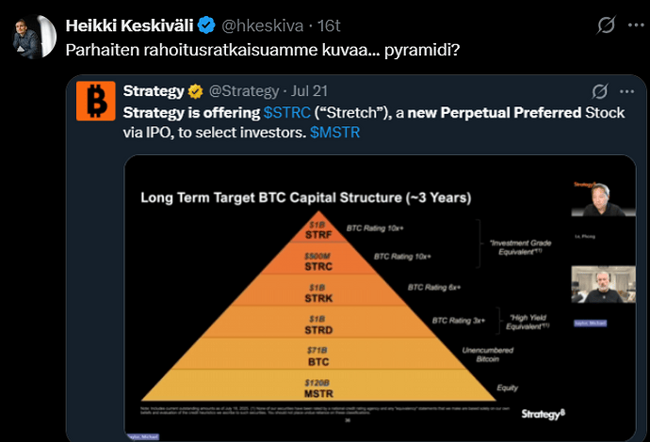Screen dimensions: 650x442
Task: Click the Strategy display name
Action: (154, 91)
